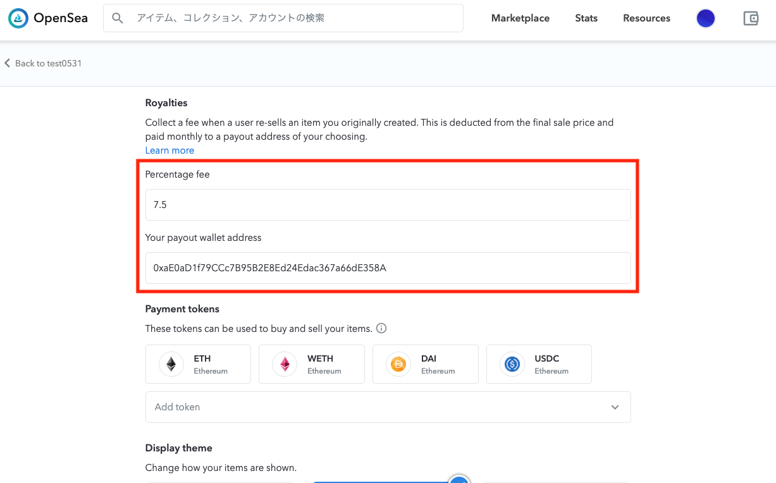
Task: Focus the Percentage fee input field
Action: (x=388, y=205)
